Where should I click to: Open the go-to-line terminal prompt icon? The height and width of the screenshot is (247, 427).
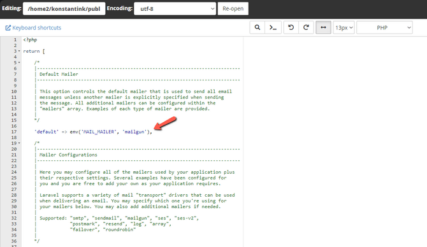point(273,27)
